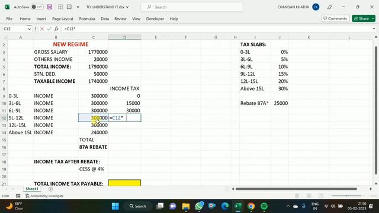Open the Help tab
This screenshot has height=213, width=379.
(x=174, y=18)
